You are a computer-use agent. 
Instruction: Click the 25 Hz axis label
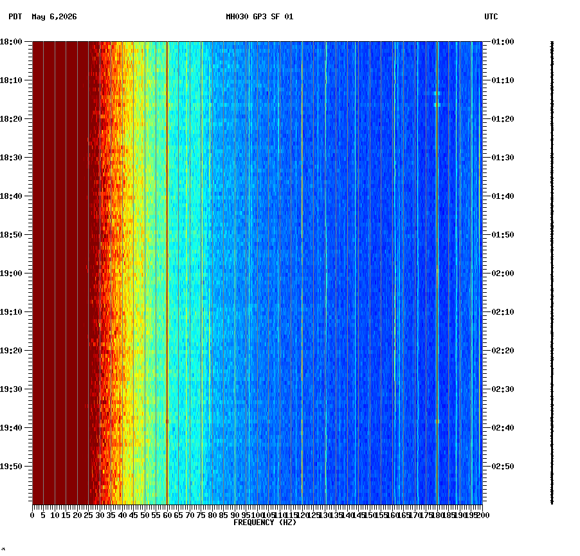click(88, 515)
